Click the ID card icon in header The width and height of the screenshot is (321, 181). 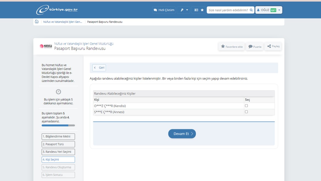point(196,10)
